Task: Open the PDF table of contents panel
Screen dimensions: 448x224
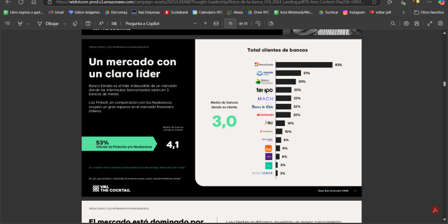Action: click(8, 23)
